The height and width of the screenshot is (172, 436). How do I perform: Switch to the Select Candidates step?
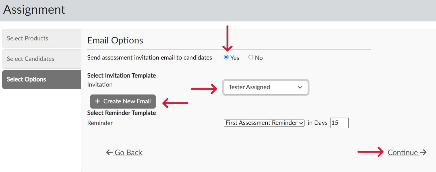tap(41, 59)
